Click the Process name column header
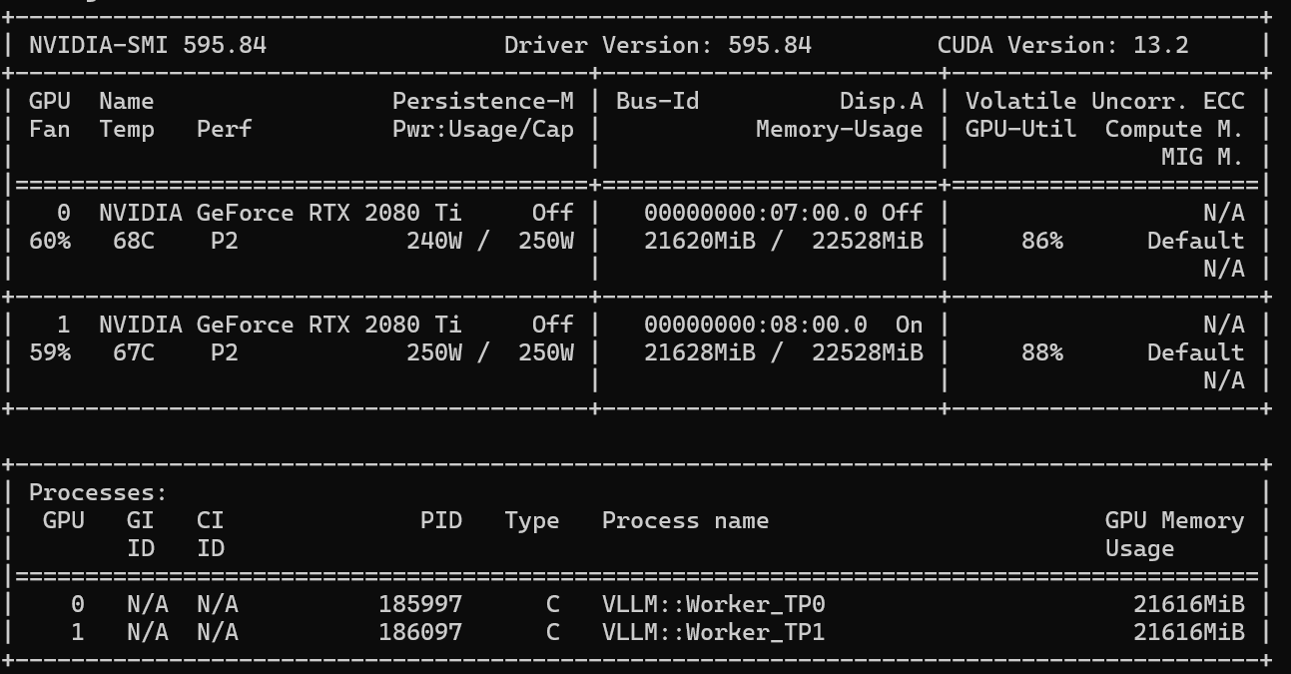This screenshot has width=1291, height=674. 686,520
